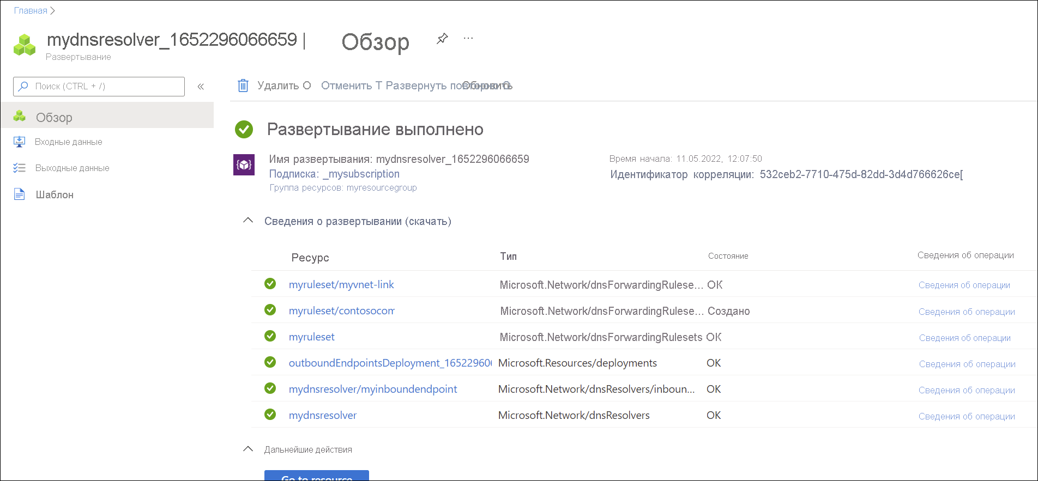Open Выходные данные in the sidebar

pos(72,168)
